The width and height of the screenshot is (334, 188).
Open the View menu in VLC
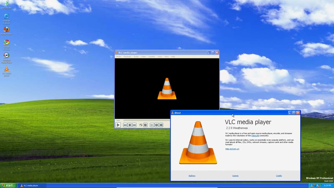(x=166, y=57)
